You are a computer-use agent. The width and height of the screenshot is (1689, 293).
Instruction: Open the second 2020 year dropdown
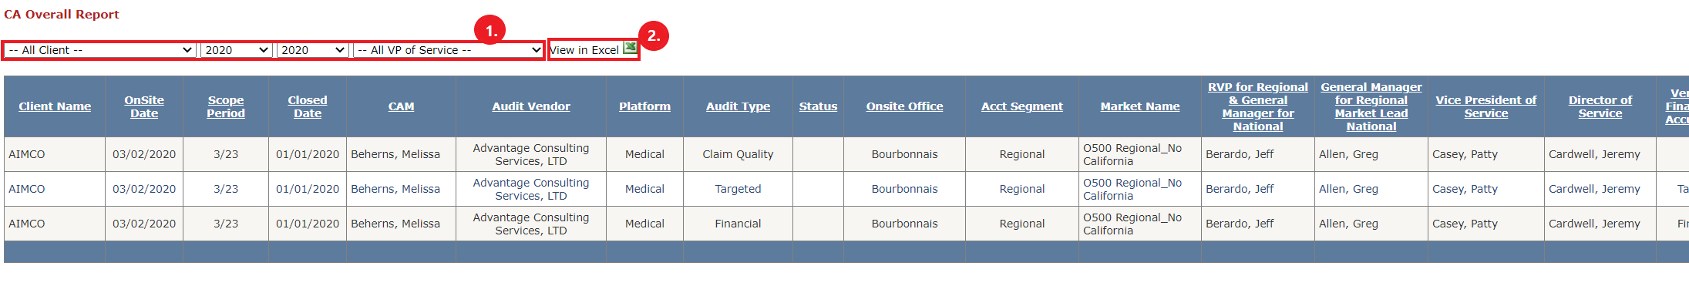[x=312, y=50]
